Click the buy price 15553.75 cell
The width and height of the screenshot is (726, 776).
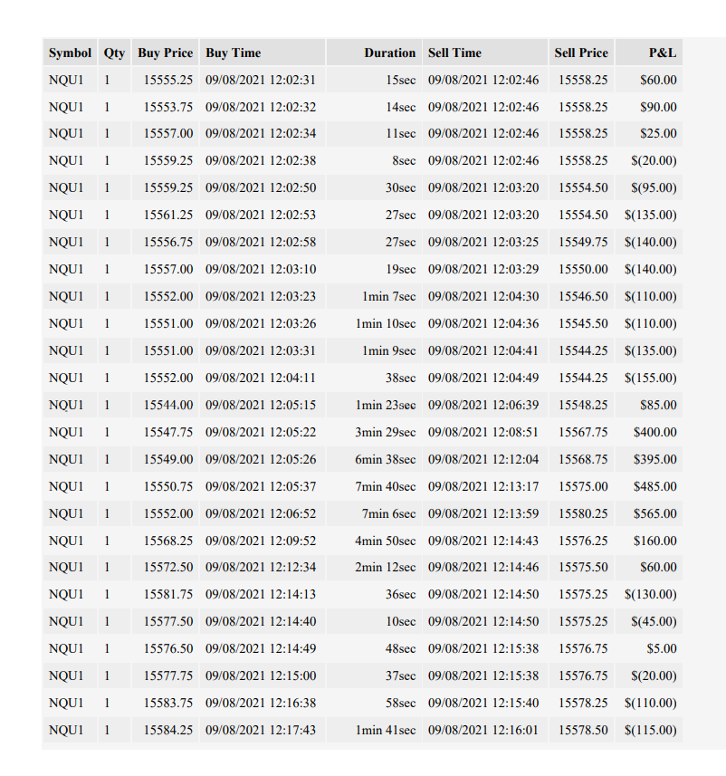[166, 107]
